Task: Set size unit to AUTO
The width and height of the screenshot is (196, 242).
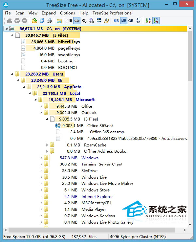Action: pos(138,21)
